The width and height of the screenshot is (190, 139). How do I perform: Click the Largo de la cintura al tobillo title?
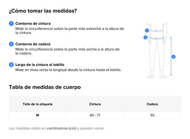pos(40,65)
